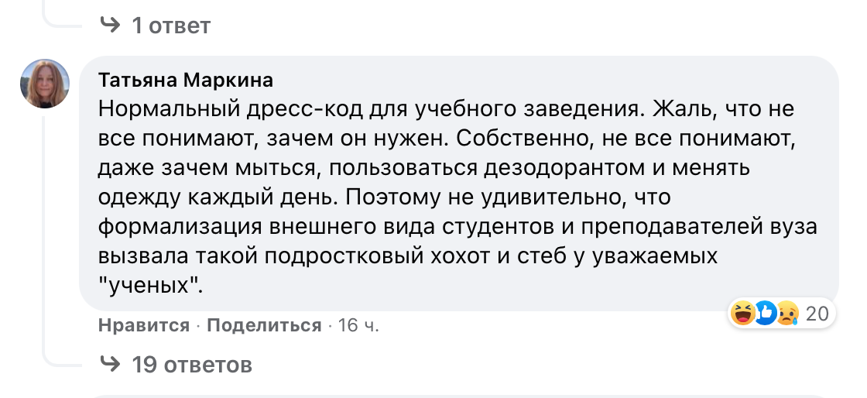The width and height of the screenshot is (867, 398).
Task: Open the reactions count "20"
Action: pos(817,314)
